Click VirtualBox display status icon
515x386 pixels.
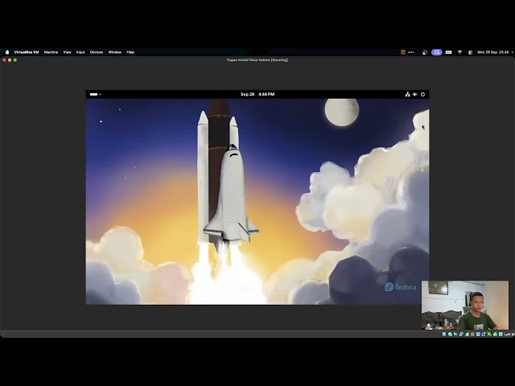point(478,335)
